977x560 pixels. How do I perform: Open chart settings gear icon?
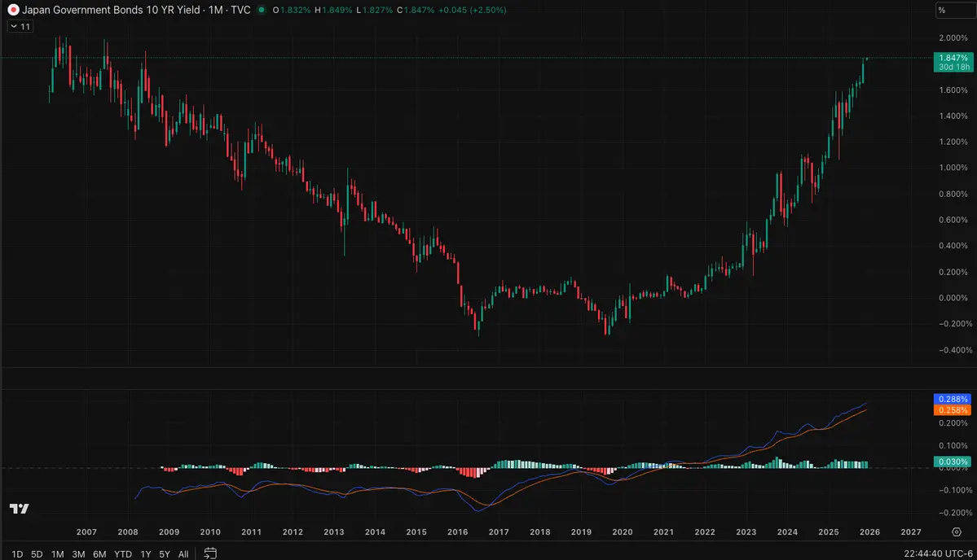(x=957, y=532)
